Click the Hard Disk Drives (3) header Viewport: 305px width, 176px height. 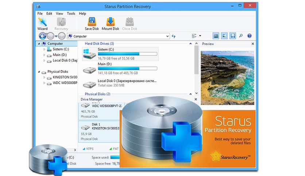coord(99,44)
